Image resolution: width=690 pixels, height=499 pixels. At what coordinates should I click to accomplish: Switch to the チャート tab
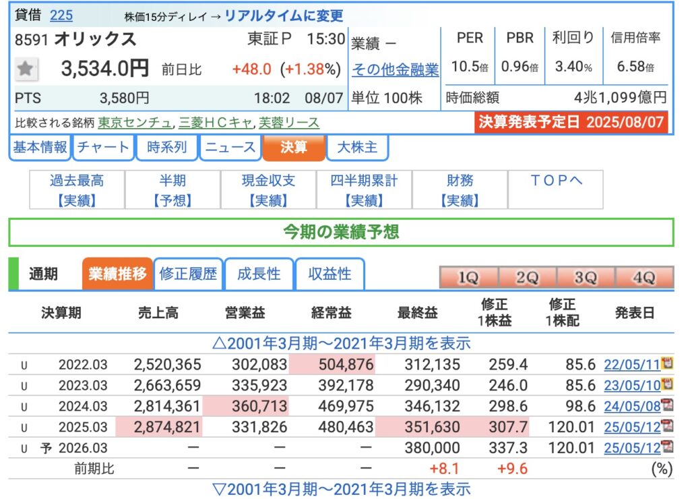103,147
